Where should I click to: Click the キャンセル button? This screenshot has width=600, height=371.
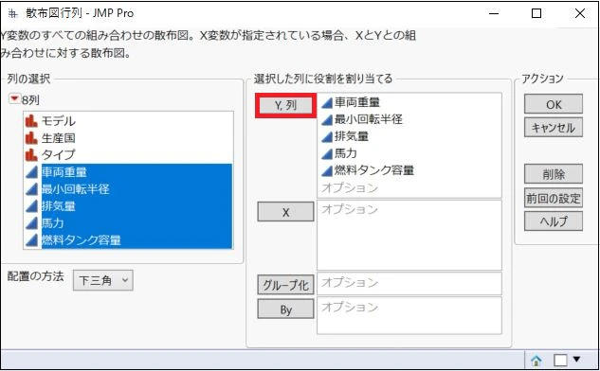click(554, 128)
